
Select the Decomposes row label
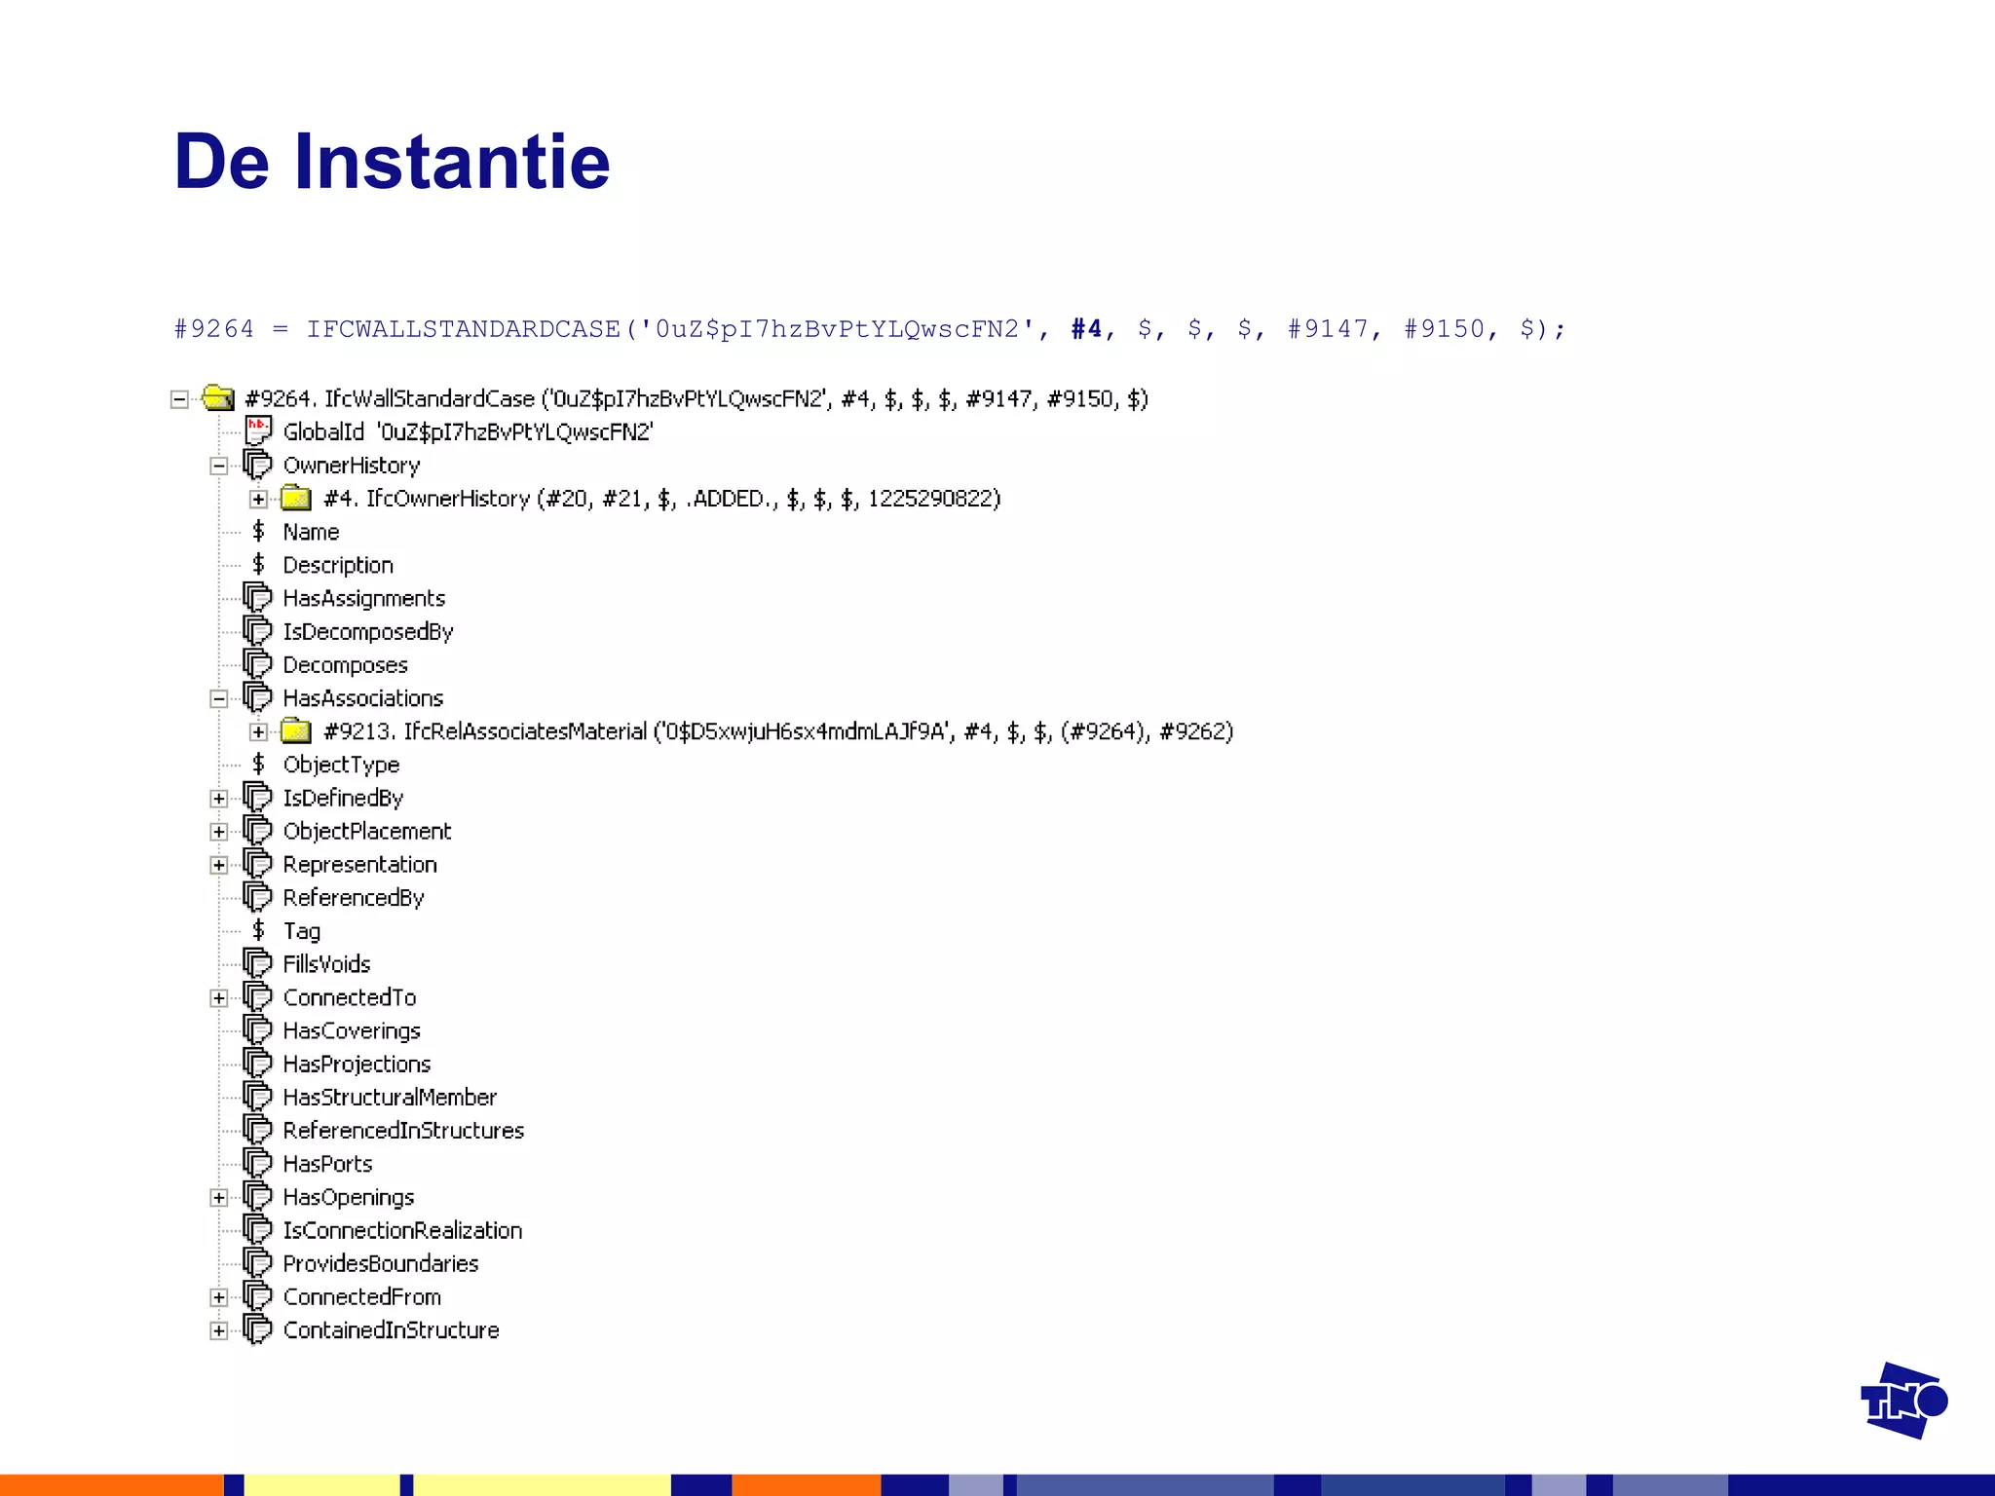(345, 665)
